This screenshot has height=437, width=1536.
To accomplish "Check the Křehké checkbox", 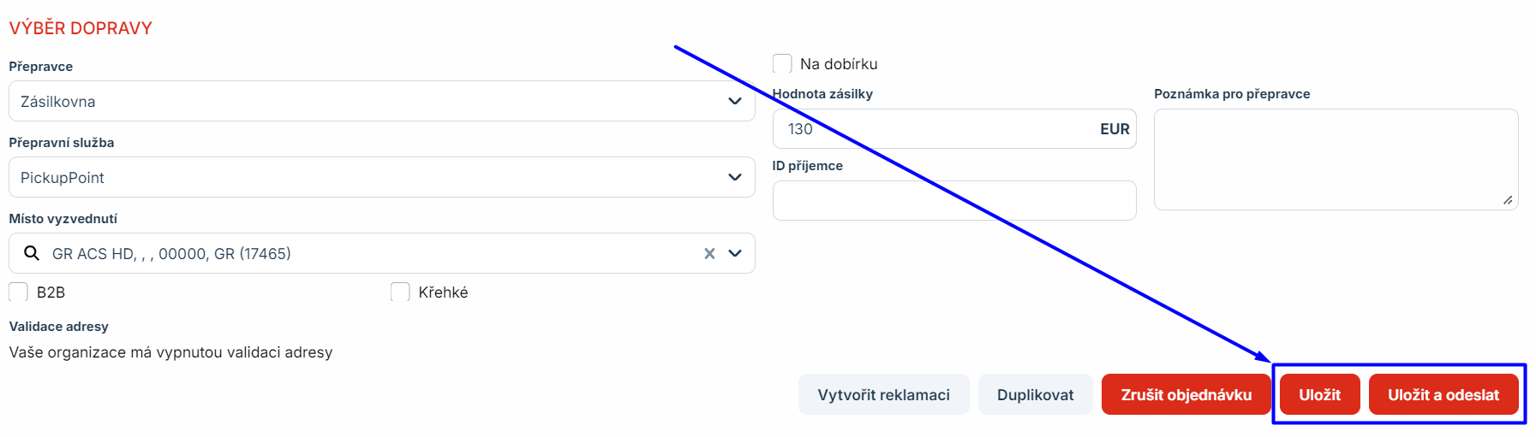I will 400,292.
